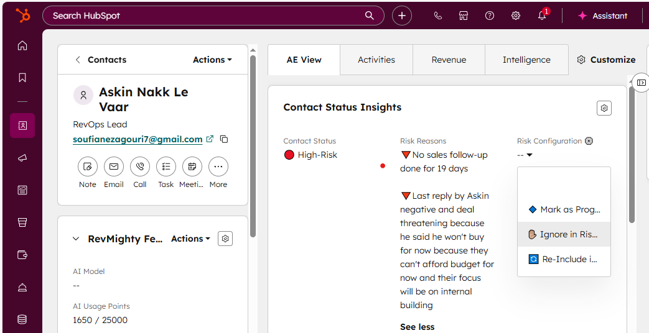Image resolution: width=649 pixels, height=333 pixels.
Task: Toggle the right sidebar collapse icon
Action: (641, 83)
